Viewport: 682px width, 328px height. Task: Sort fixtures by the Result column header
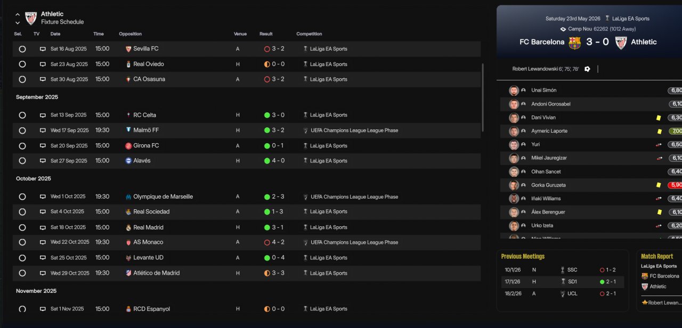(266, 34)
